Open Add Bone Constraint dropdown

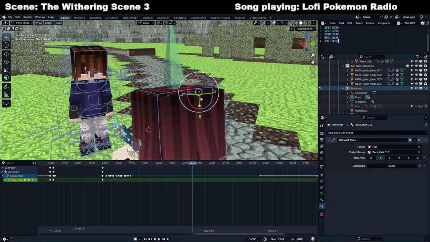377,133
